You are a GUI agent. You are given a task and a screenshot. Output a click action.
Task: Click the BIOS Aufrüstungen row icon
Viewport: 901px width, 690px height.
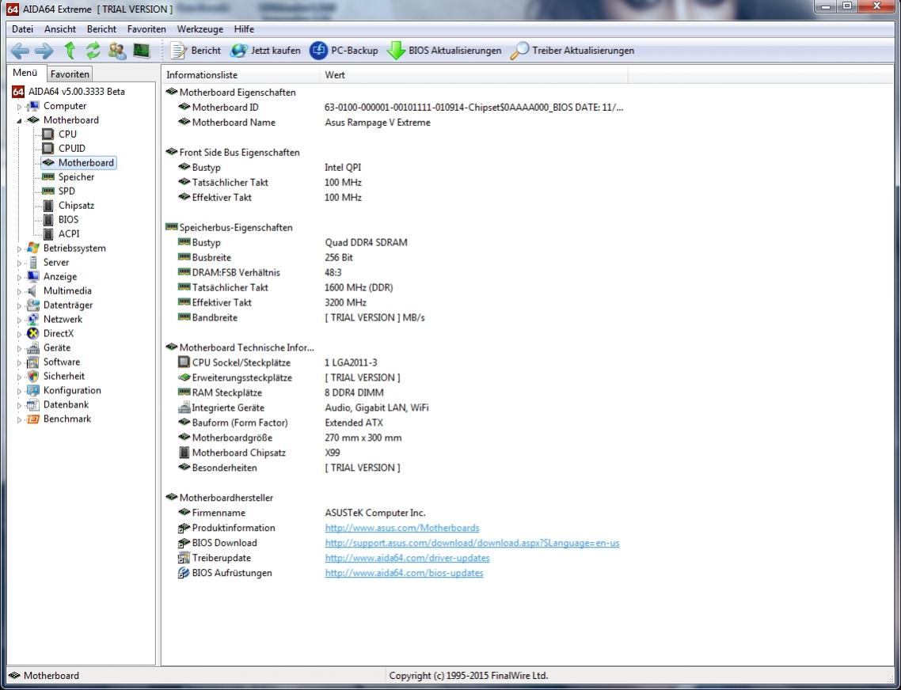[x=184, y=573]
